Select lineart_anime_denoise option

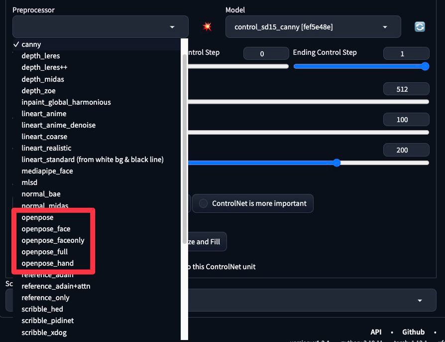coord(97,125)
